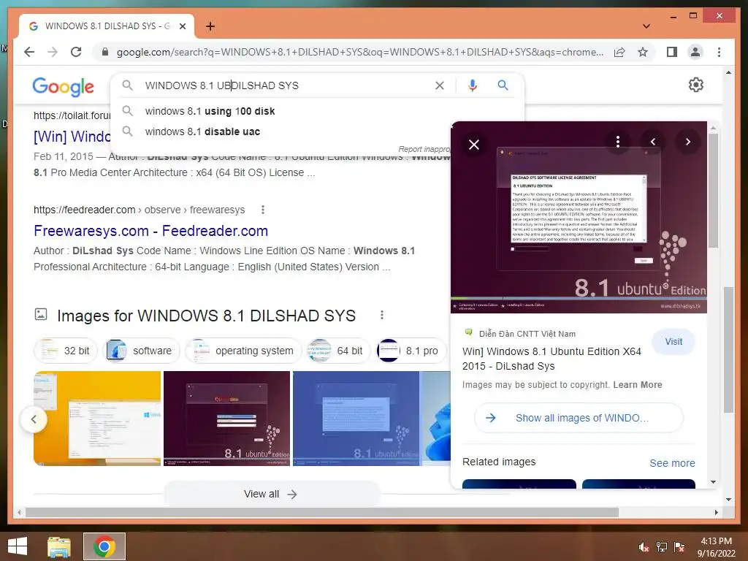Open the tab search chevron
Image resolution: width=748 pixels, height=561 pixels.
[646, 26]
